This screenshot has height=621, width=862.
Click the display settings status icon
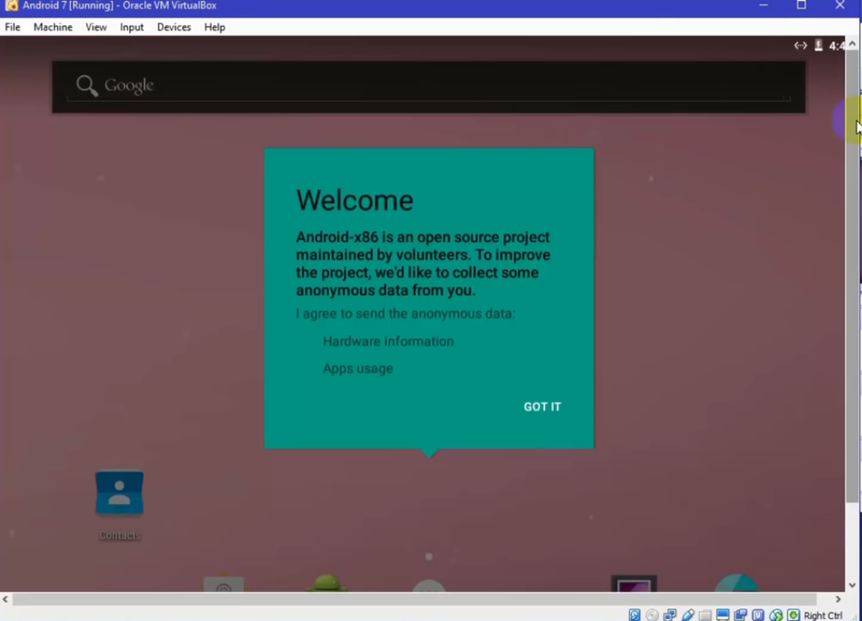point(722,615)
